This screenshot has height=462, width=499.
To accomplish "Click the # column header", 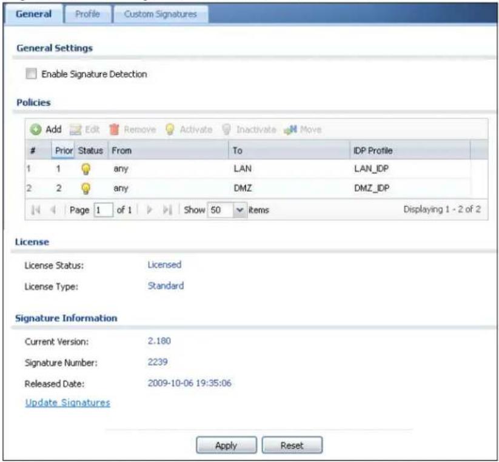I will pos(39,150).
